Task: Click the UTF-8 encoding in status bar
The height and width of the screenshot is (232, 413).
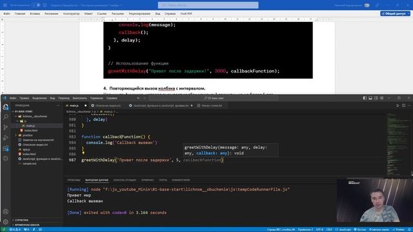Action: pos(319,229)
